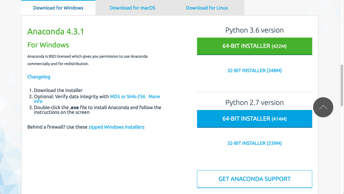Click the BSD licensed description paragraph
Image resolution: width=344 pixels, height=194 pixels.
point(87,60)
